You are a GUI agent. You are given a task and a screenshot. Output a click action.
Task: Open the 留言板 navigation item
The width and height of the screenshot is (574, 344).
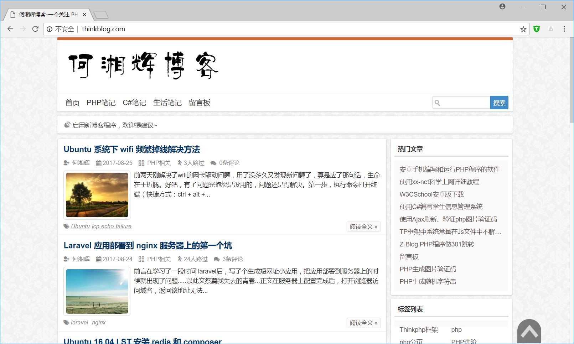200,103
